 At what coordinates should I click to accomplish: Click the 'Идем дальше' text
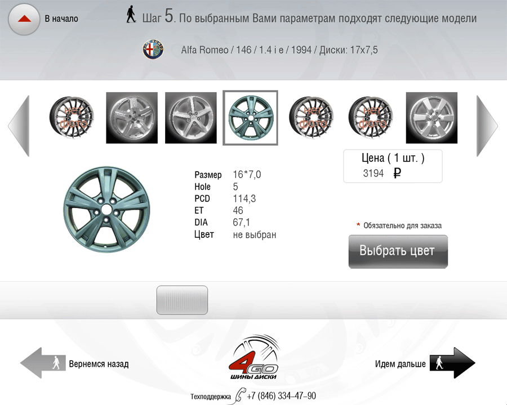click(x=401, y=364)
